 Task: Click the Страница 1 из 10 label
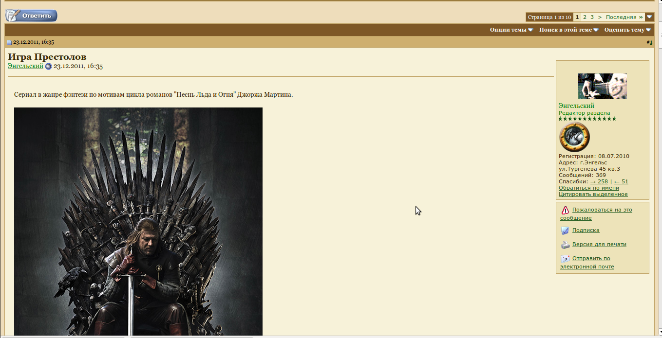(x=549, y=17)
